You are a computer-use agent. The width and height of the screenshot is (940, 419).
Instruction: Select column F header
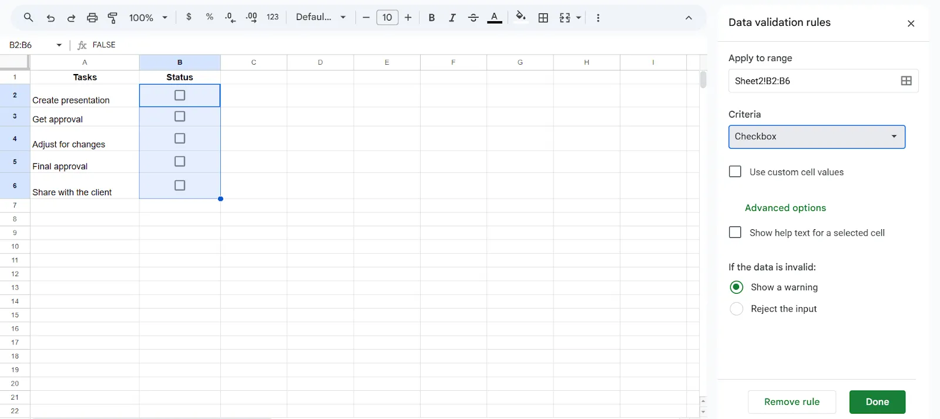454,62
